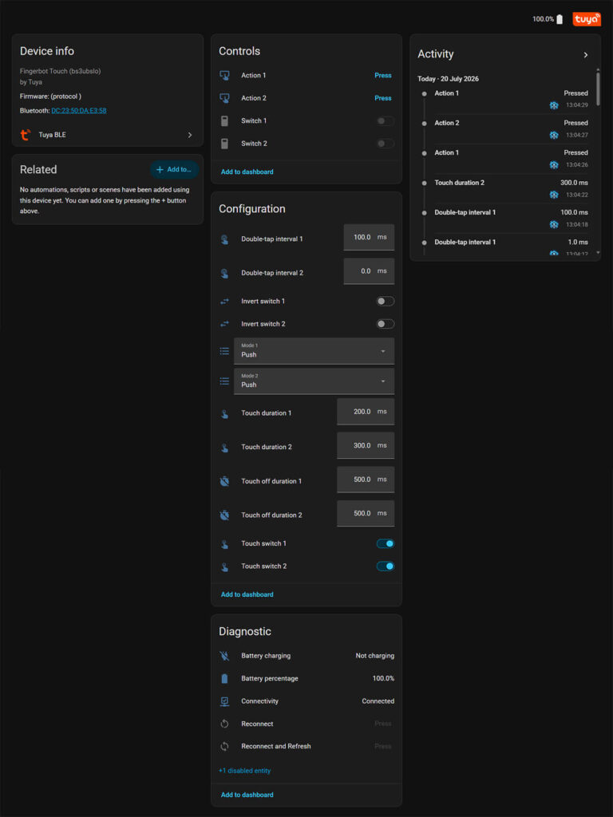The image size is (613, 817).
Task: Disable Touch switch 1
Action: (x=386, y=544)
